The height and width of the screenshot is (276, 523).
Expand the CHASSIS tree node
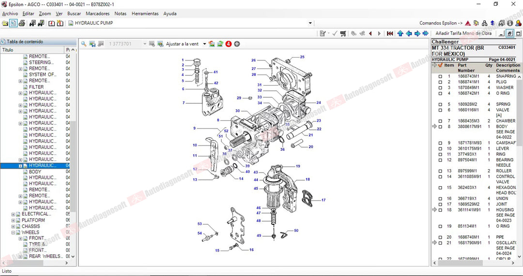tap(14, 226)
